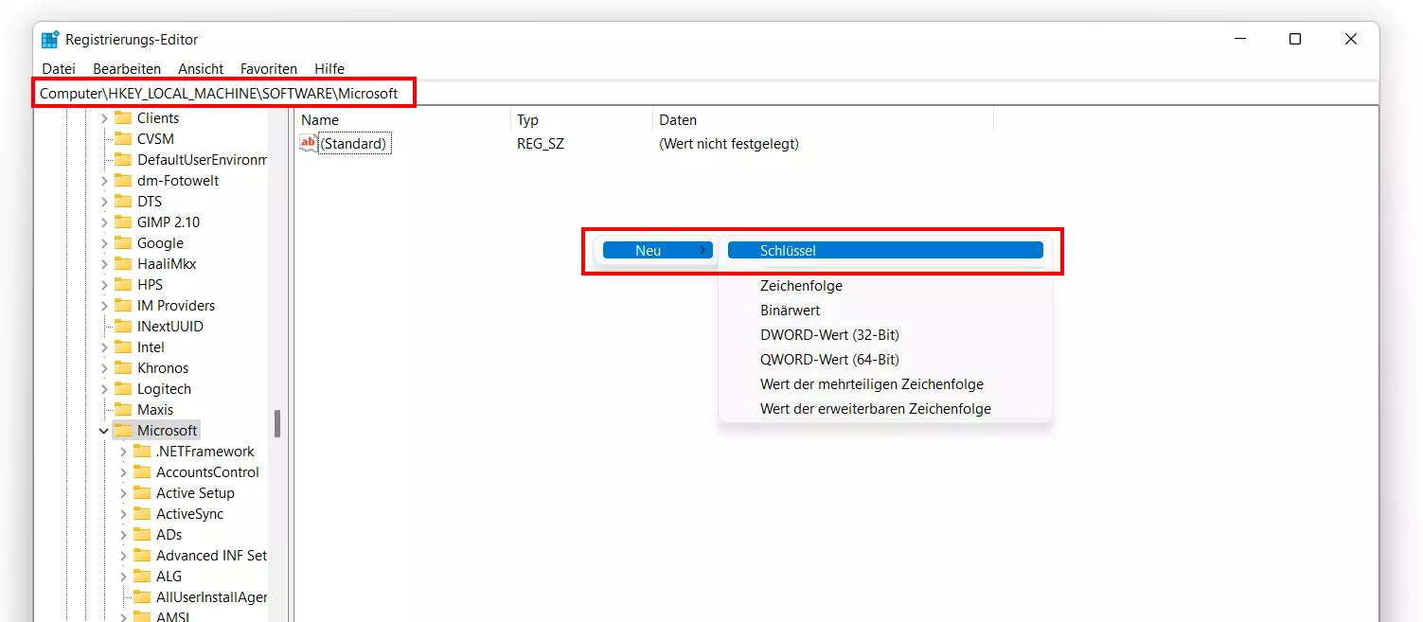Expand the Intel key
Image resolution: width=1423 pixels, height=622 pixels.
pyautogui.click(x=104, y=347)
